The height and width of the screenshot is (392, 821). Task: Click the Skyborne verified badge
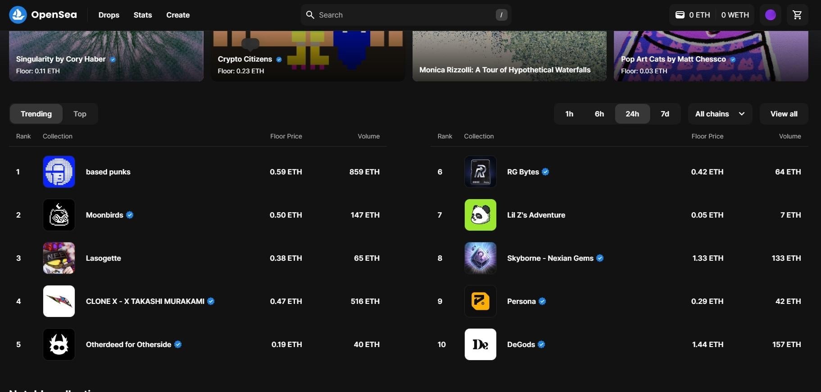[600, 258]
